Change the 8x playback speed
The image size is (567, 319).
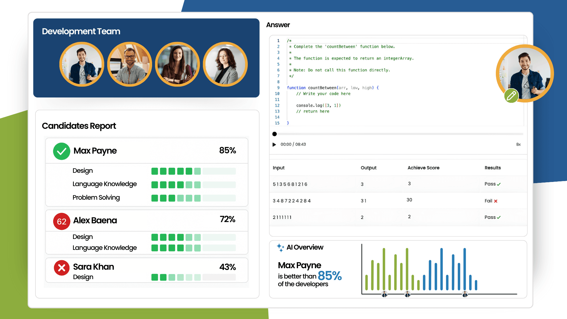click(x=518, y=144)
